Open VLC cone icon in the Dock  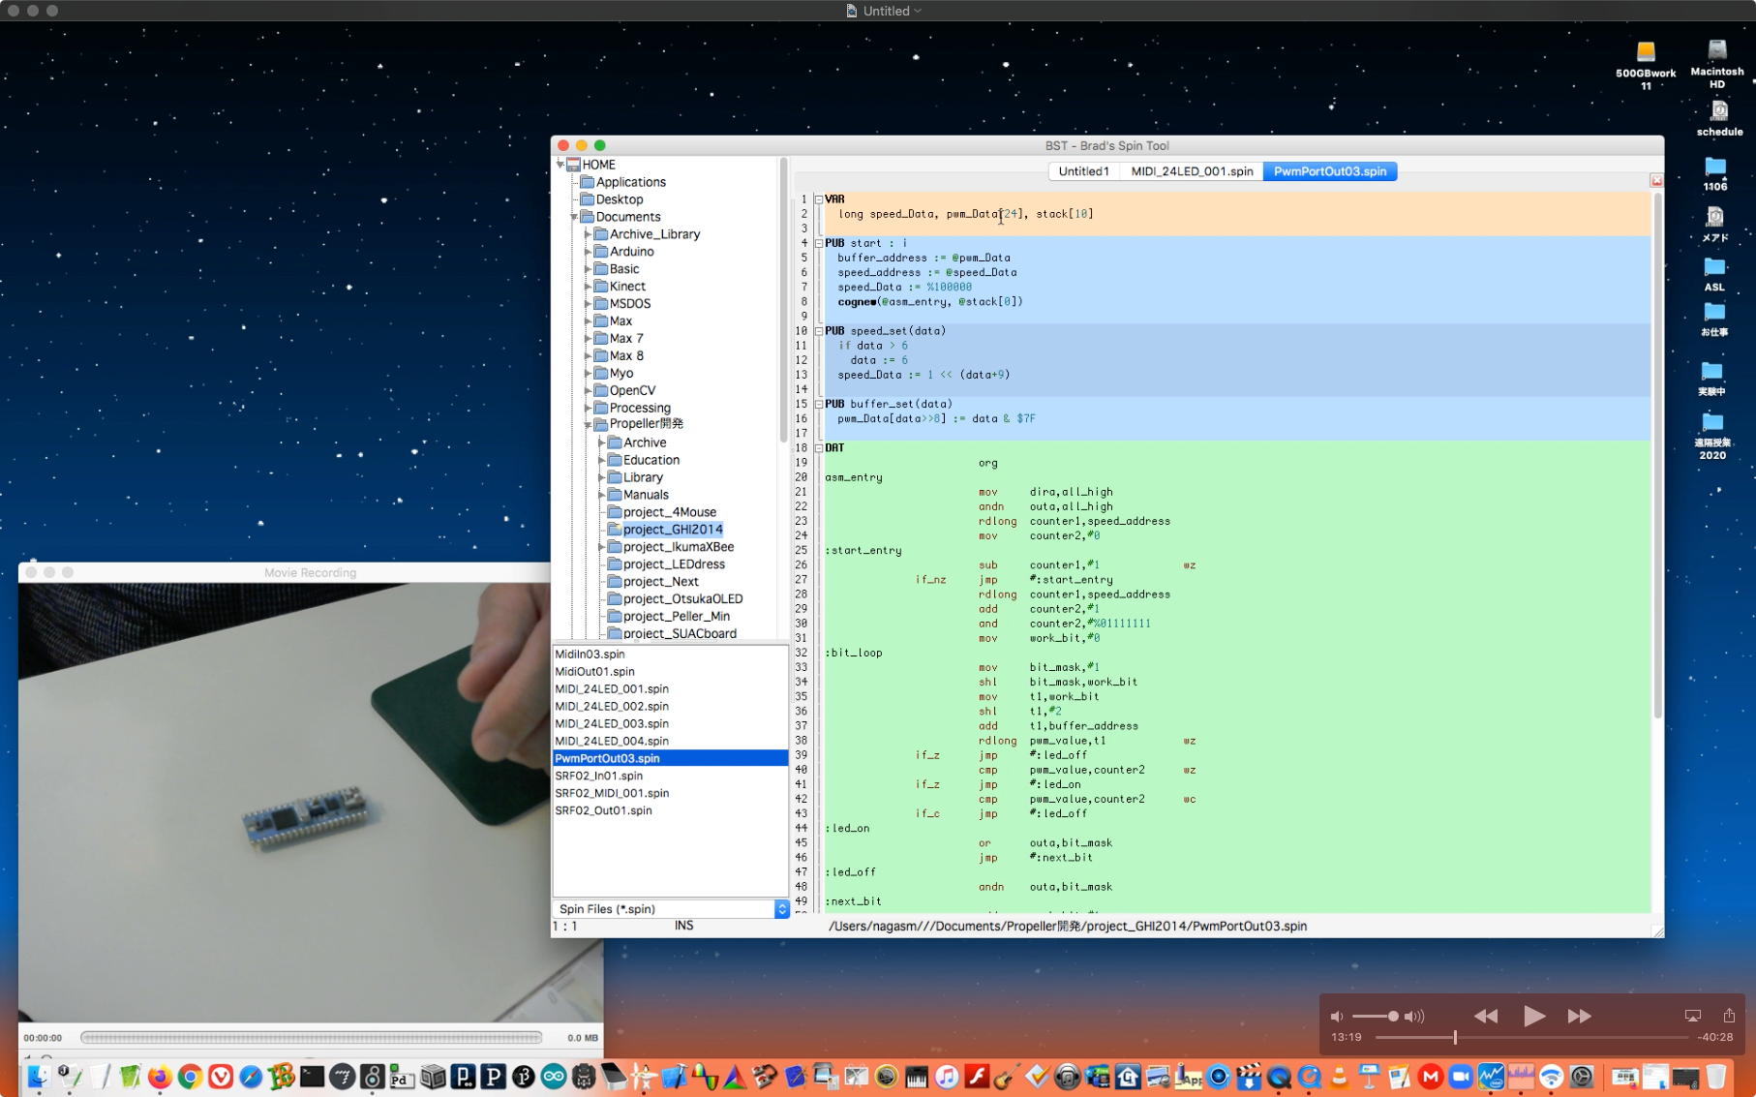1340,1077
